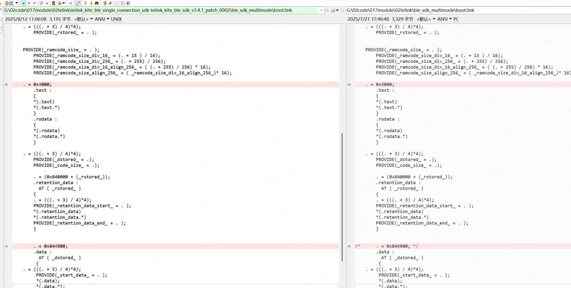Expand the left file path history dropdown
571x288 pixels.
click(x=321, y=10)
